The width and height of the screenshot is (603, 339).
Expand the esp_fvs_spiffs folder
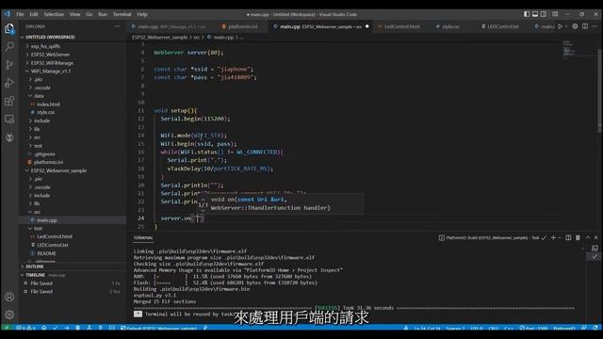tap(73, 46)
